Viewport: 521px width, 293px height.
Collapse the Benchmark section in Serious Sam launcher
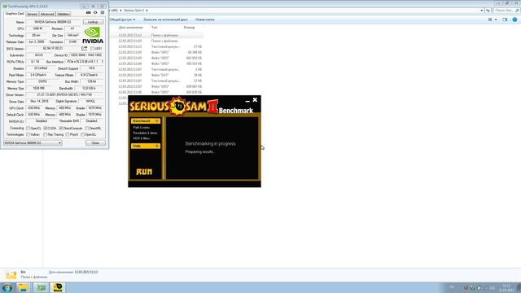(x=157, y=121)
